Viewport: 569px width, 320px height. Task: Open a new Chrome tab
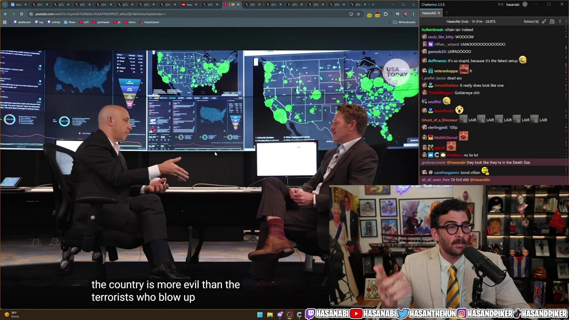(373, 4)
